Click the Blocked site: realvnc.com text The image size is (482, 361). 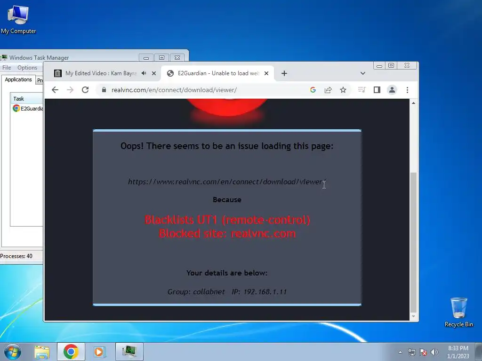227,233
